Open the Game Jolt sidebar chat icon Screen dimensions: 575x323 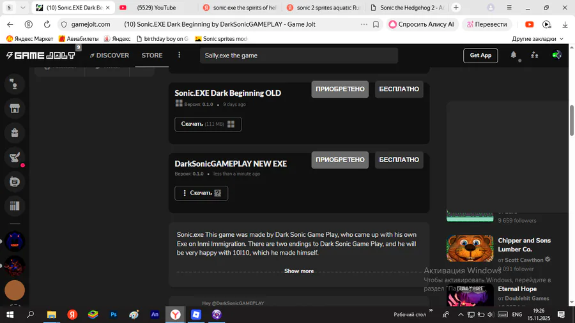click(15, 84)
